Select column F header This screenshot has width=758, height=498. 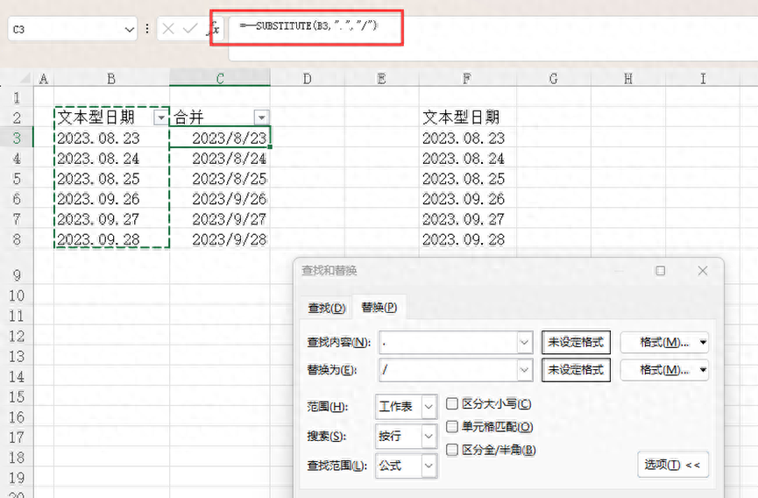tap(467, 78)
